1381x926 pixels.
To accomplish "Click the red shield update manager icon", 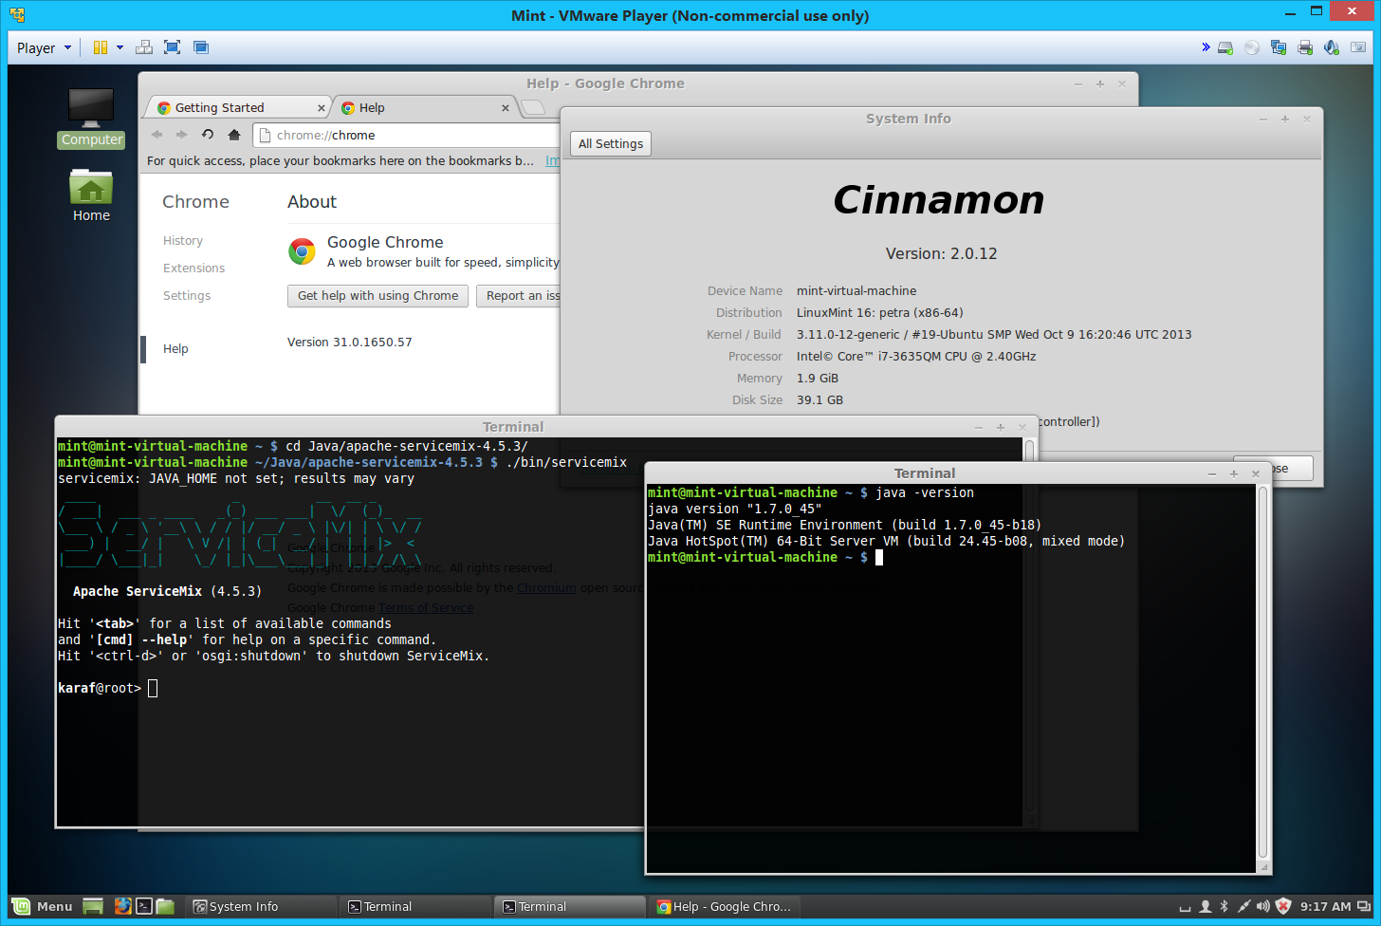I will pyautogui.click(x=1283, y=906).
